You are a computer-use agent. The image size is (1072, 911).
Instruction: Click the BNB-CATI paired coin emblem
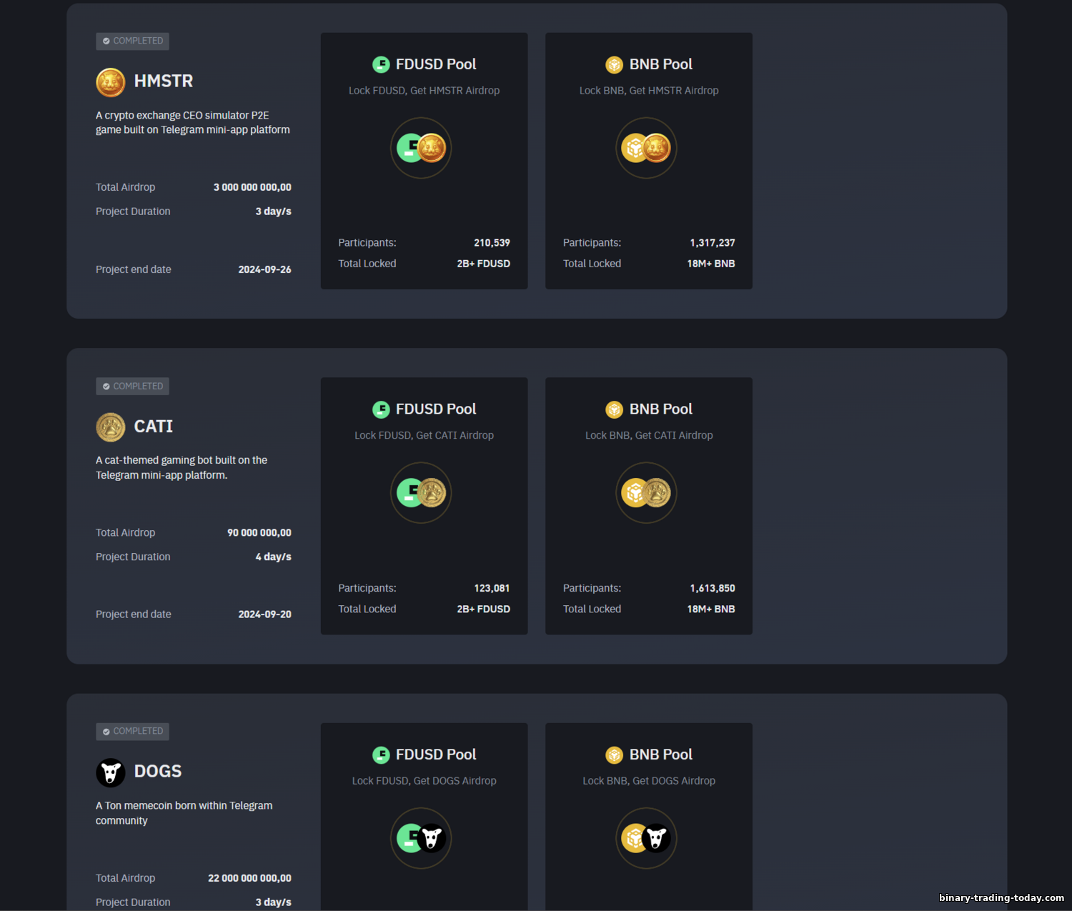(646, 493)
